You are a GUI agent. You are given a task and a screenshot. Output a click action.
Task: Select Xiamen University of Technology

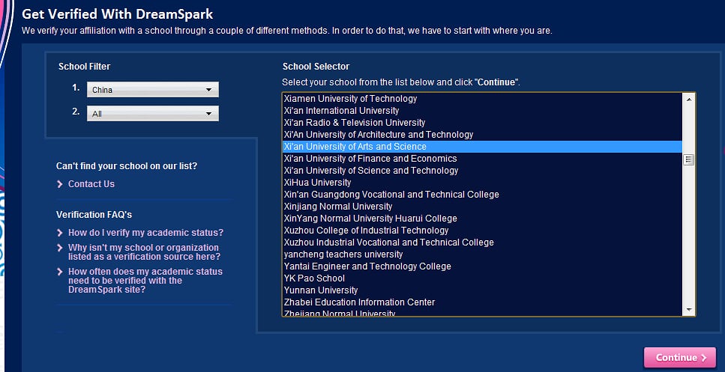pyautogui.click(x=482, y=98)
